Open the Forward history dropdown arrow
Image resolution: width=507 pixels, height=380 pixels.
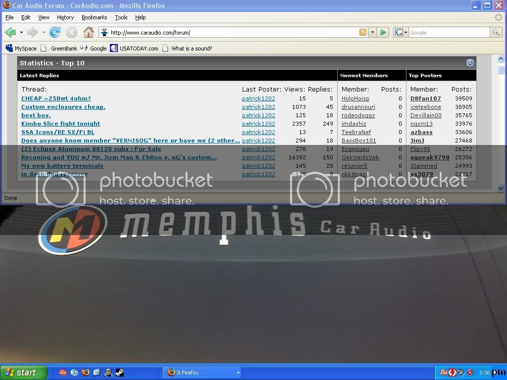coord(44,32)
